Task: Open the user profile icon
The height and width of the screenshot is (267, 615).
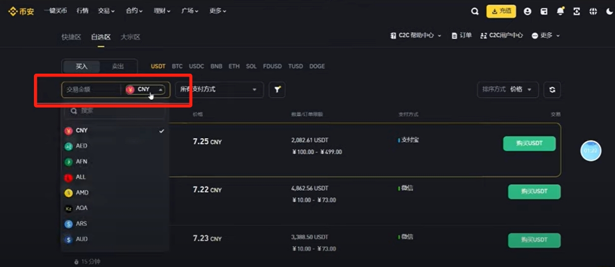Action: [527, 11]
